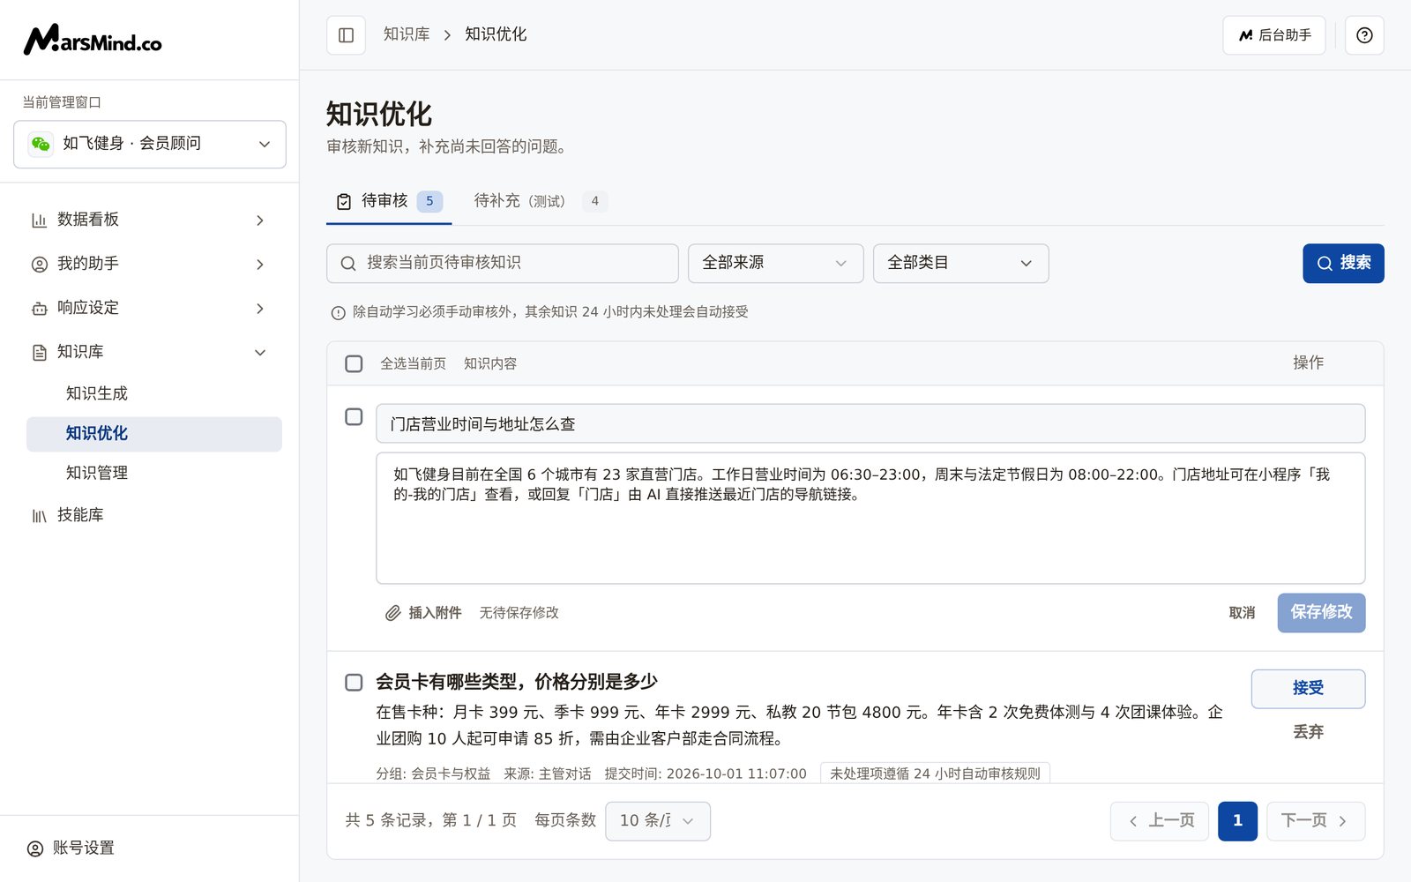1411x882 pixels.
Task: Click the 我的助手 avatar icon
Action: pos(39,264)
